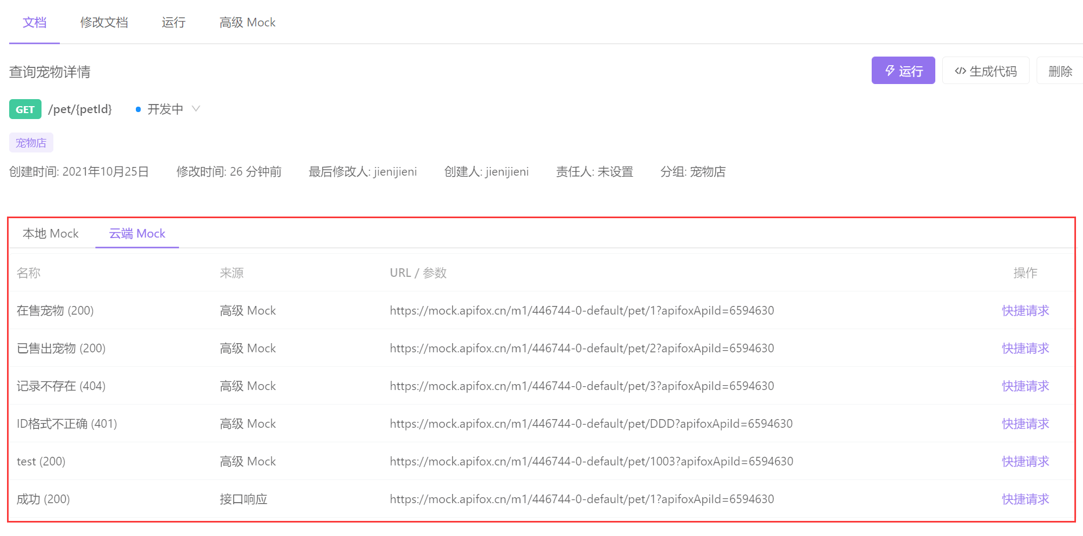Open 生成代码 to generate code

tap(986, 70)
